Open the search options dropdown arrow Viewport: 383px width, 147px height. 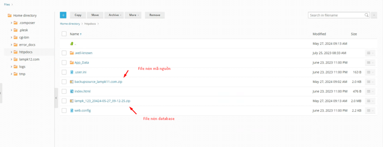pyautogui.click(x=374, y=15)
